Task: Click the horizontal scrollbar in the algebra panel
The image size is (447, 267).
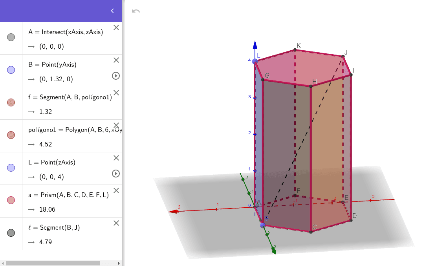Action: (53, 263)
